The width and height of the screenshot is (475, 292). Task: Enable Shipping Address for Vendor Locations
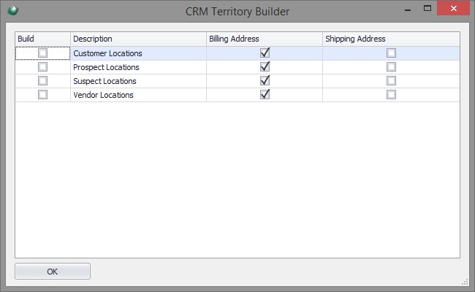pyautogui.click(x=391, y=95)
